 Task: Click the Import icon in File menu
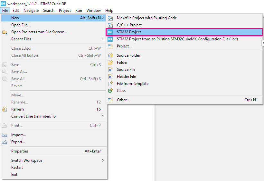coord(5,135)
